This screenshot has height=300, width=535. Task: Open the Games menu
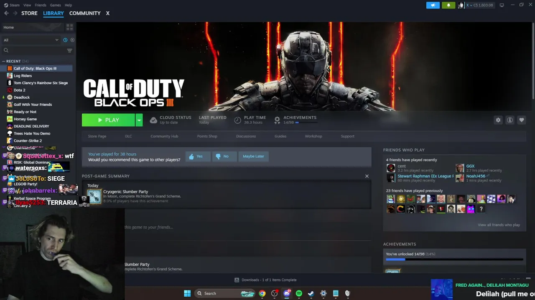tap(55, 5)
